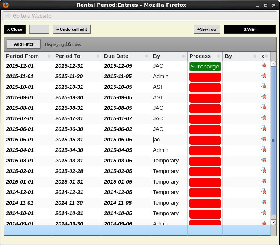Viewport: 280px width, 246px height.
Task: Sort table by Period From column arrows
Action: click(x=49, y=56)
